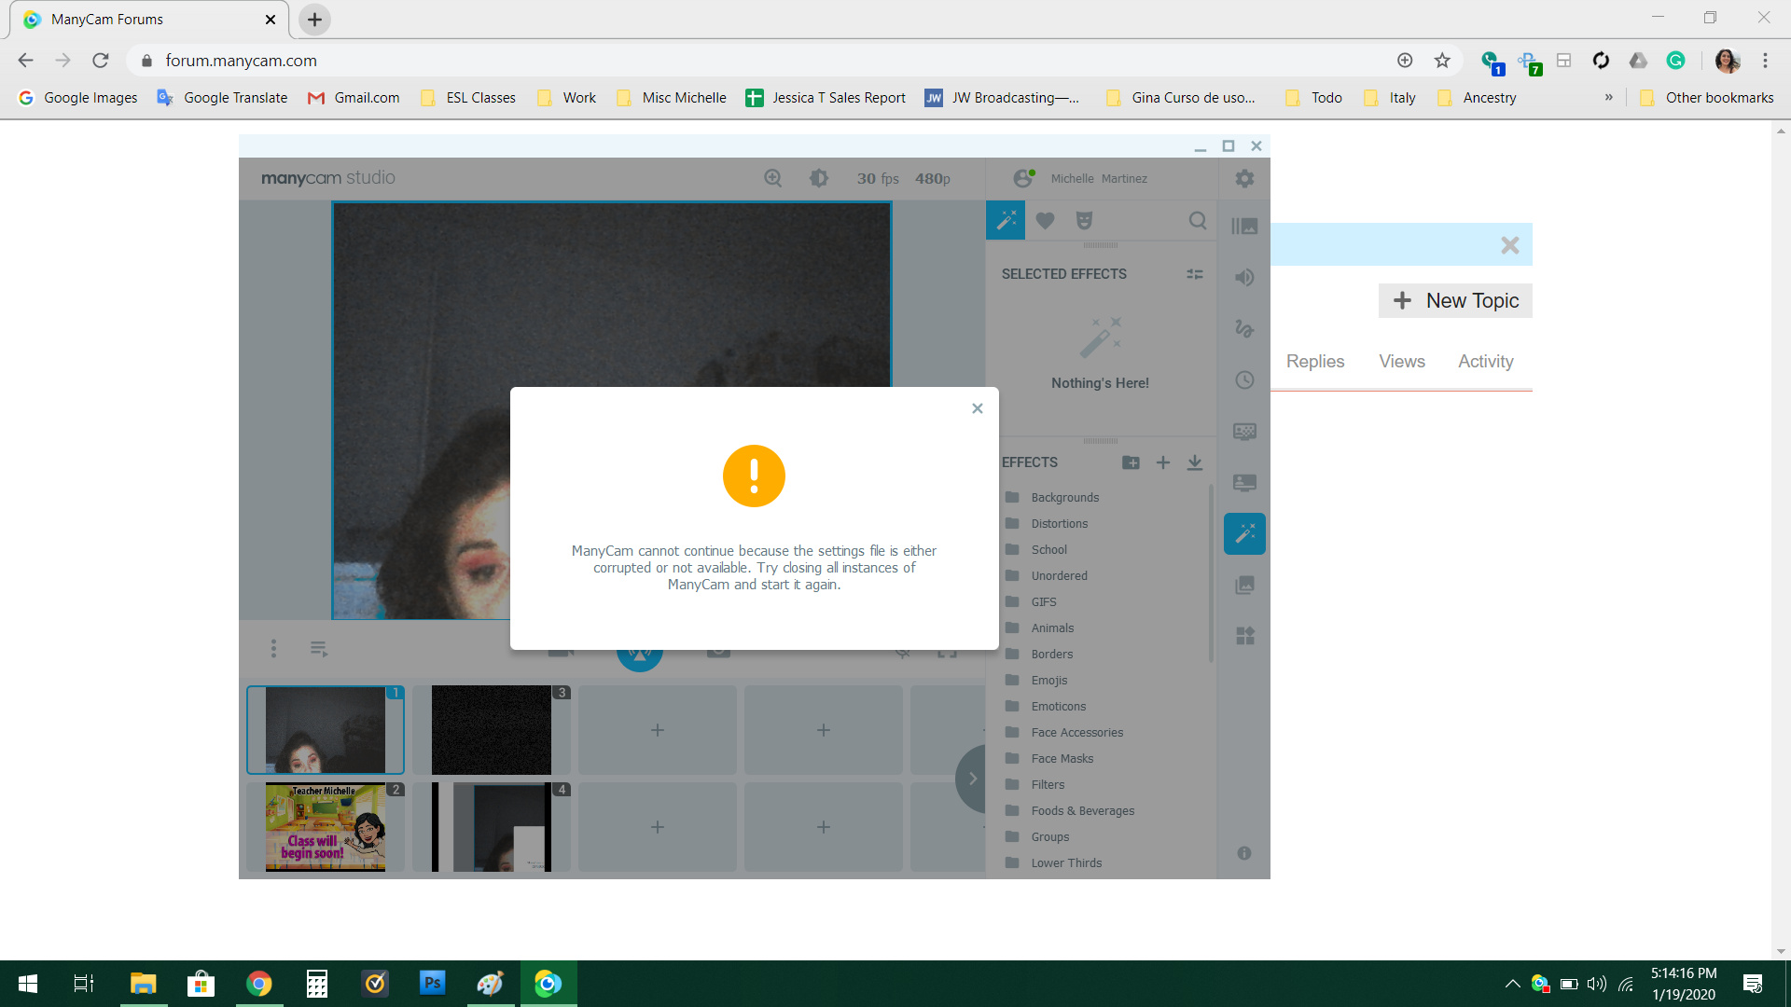Bookmark this page with the star

click(x=1442, y=61)
